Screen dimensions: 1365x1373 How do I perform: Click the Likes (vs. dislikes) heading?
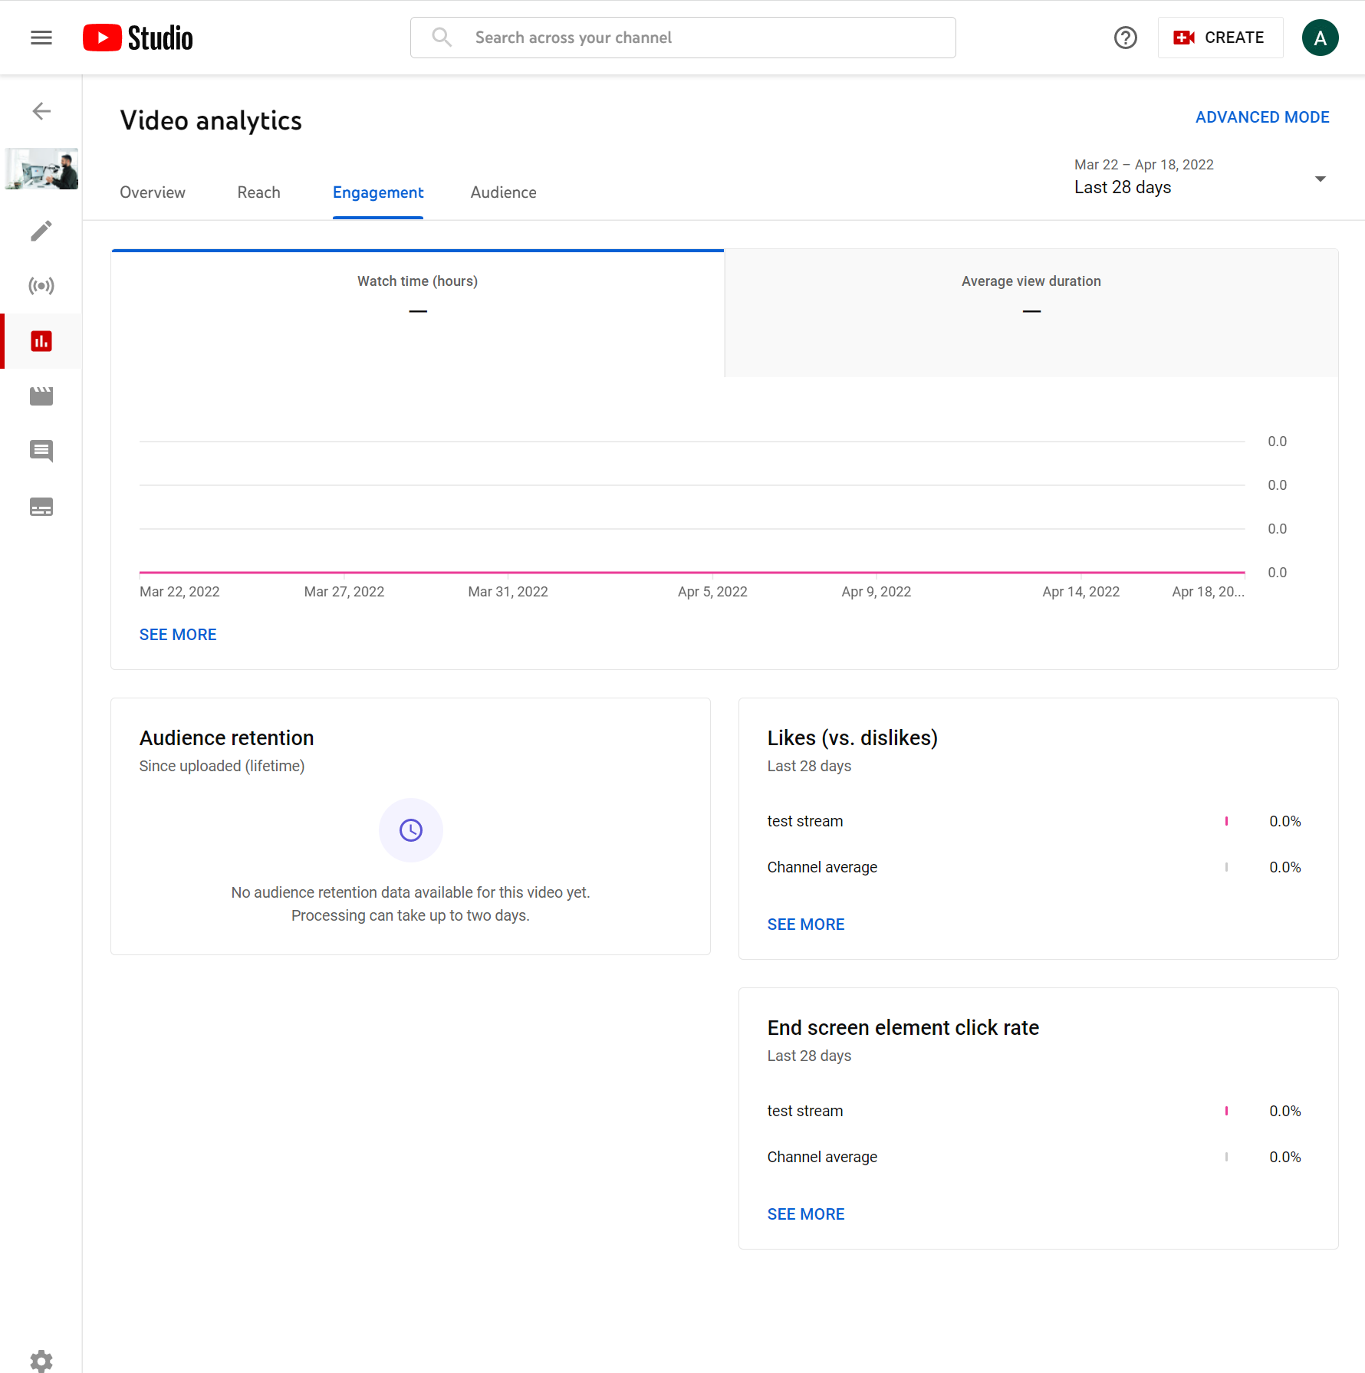[x=853, y=737]
